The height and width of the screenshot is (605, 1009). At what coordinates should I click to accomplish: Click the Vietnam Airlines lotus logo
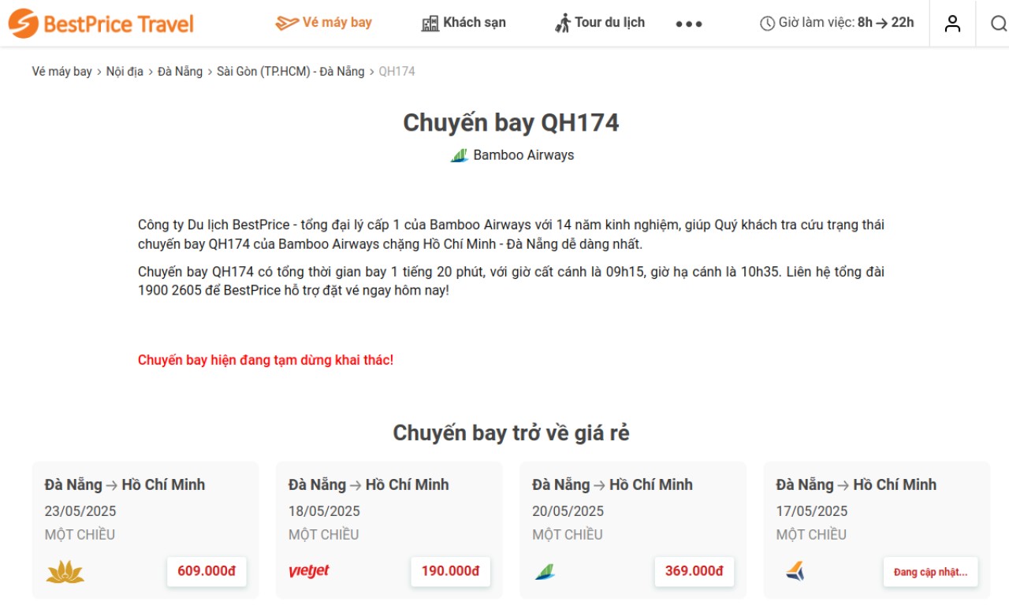(x=65, y=571)
